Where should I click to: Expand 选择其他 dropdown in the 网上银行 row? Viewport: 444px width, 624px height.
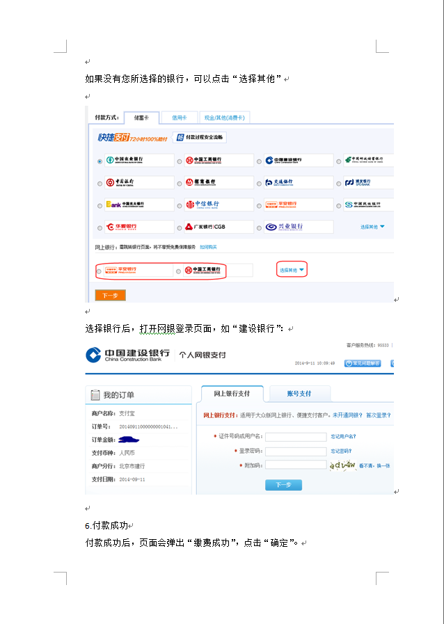[x=292, y=270]
